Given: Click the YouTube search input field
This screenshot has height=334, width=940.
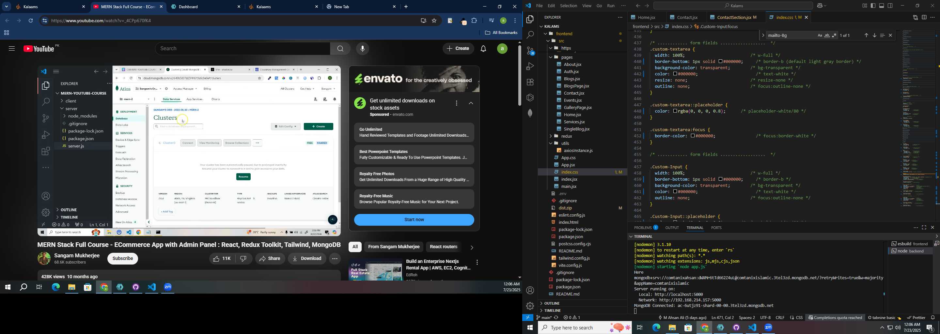Looking at the screenshot, I should [x=243, y=49].
